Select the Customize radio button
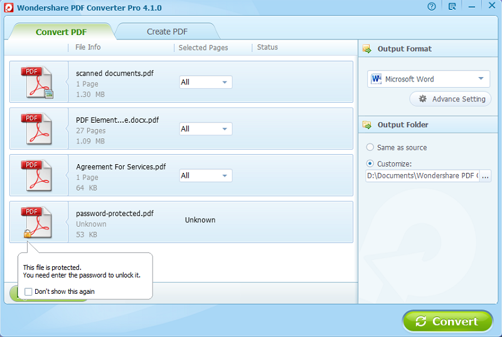This screenshot has width=502, height=337. point(370,163)
